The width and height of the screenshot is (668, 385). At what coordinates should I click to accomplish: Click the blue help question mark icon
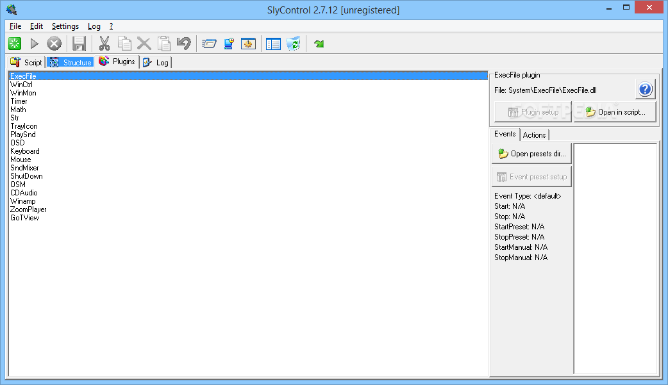(x=645, y=90)
